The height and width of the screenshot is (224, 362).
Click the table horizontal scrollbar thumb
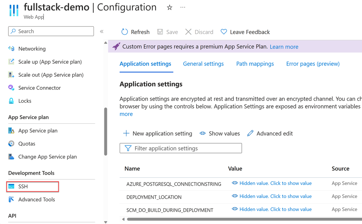click(245, 219)
